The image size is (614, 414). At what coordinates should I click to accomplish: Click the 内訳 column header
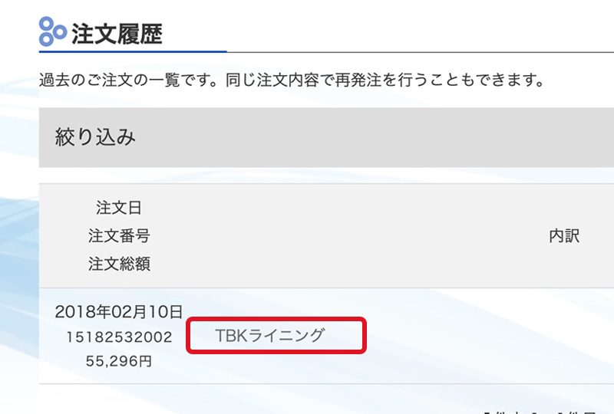pyautogui.click(x=564, y=235)
